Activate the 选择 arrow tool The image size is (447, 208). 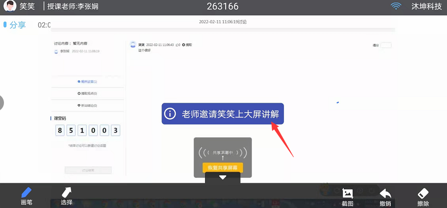point(67,196)
